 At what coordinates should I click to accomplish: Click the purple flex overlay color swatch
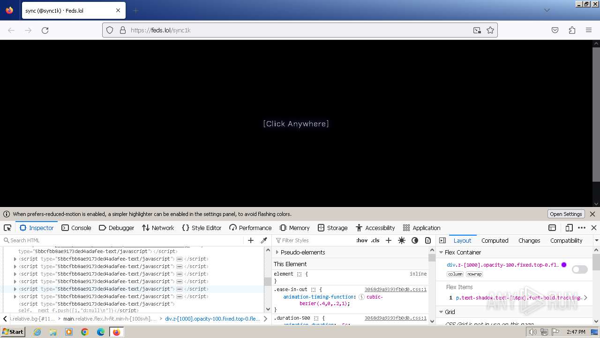click(564, 265)
